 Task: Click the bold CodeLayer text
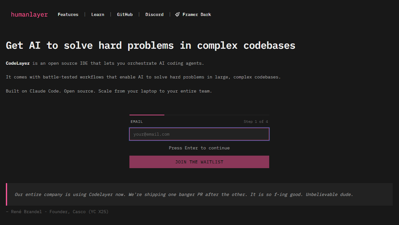coord(18,63)
